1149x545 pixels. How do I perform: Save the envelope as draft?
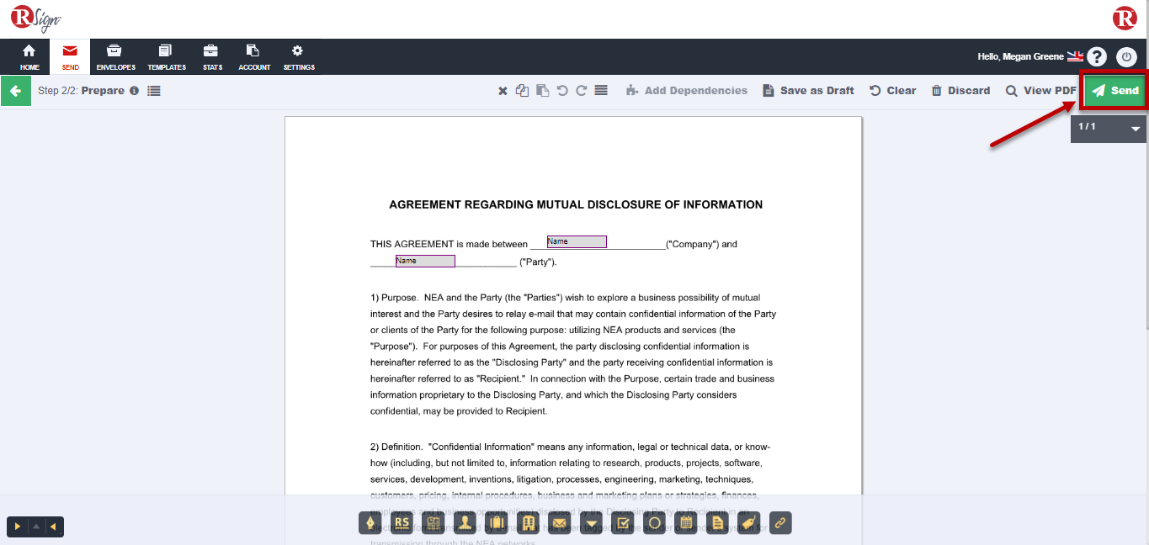(x=808, y=91)
